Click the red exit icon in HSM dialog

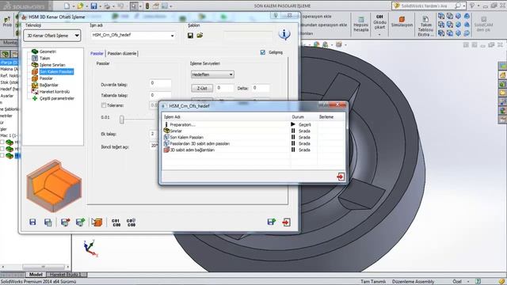286,222
